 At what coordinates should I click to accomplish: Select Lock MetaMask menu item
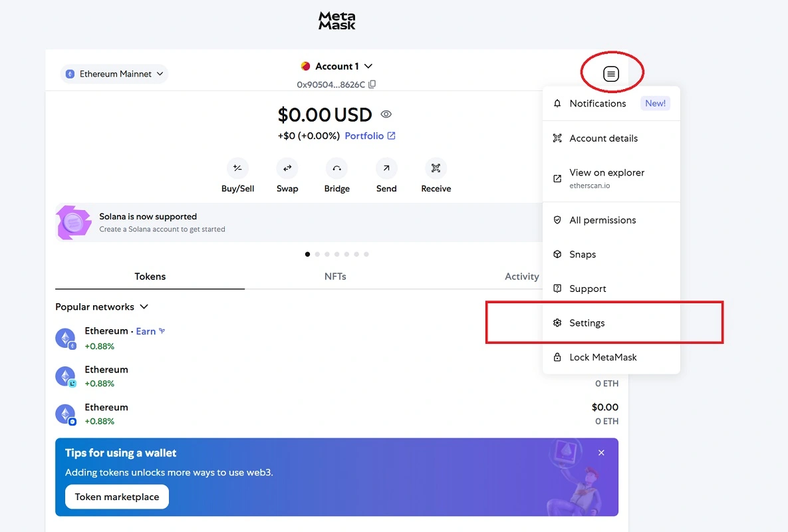(611, 357)
